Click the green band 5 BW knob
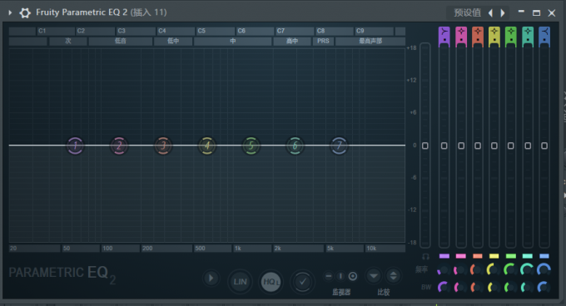This screenshot has width=566, height=306. pos(510,287)
